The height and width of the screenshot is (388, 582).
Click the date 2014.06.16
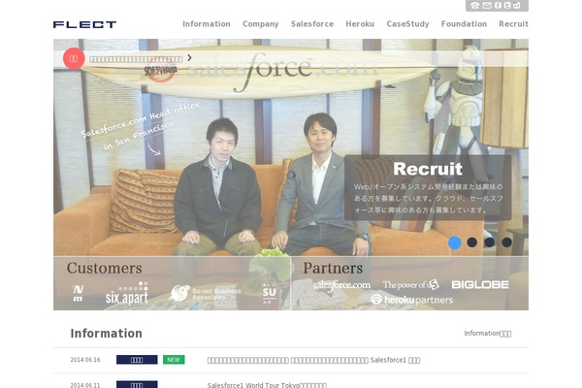click(85, 360)
